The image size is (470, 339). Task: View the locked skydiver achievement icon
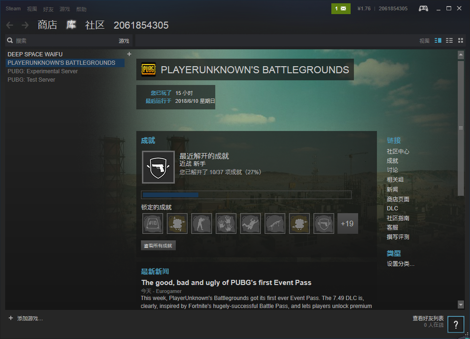[251, 223]
